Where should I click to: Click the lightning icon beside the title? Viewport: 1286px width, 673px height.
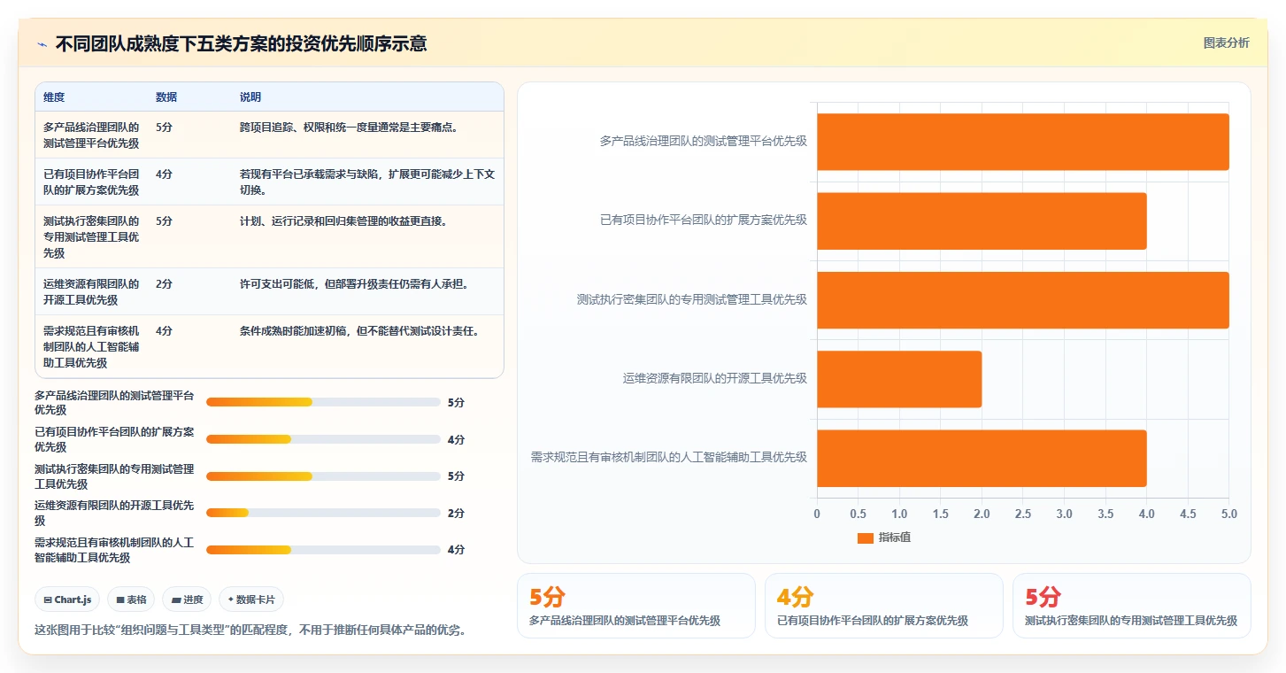pyautogui.click(x=42, y=44)
